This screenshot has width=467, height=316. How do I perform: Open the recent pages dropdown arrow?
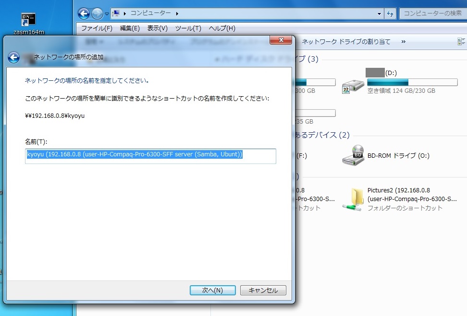coord(107,13)
